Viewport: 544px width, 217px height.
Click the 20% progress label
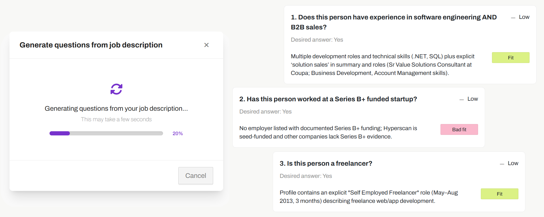(178, 133)
